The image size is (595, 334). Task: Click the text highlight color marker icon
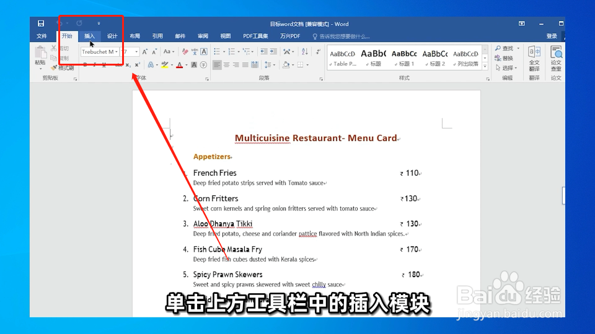click(x=165, y=65)
